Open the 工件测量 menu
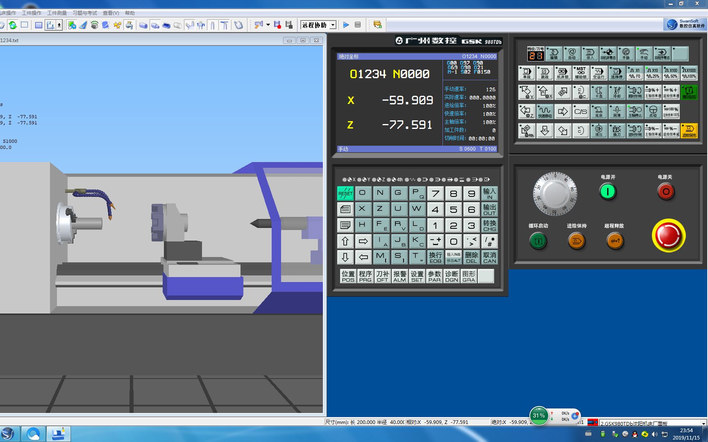Screen dimensions: 708x442 [x=57, y=13]
